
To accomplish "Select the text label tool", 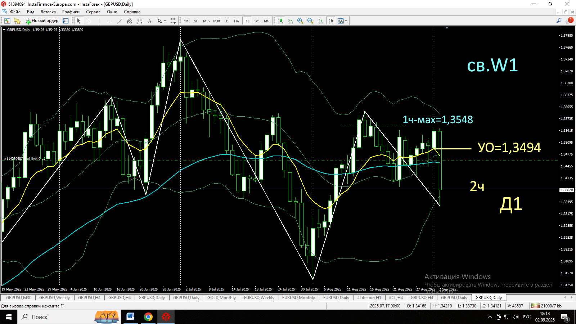I will click(149, 21).
